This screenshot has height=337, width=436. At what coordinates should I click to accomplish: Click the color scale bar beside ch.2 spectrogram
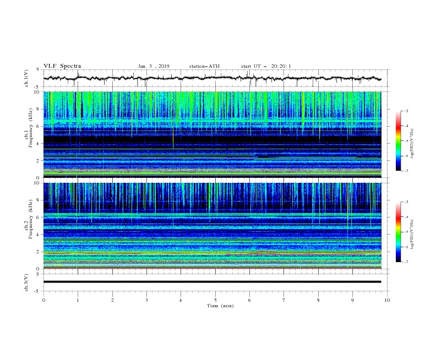pyautogui.click(x=398, y=232)
